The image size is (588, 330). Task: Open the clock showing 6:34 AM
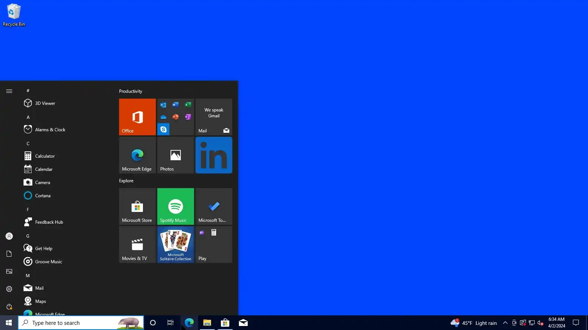point(556,323)
